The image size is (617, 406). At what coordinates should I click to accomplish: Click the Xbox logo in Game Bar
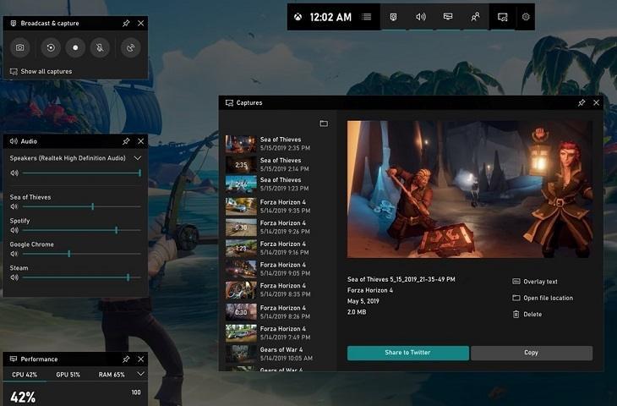(x=298, y=17)
